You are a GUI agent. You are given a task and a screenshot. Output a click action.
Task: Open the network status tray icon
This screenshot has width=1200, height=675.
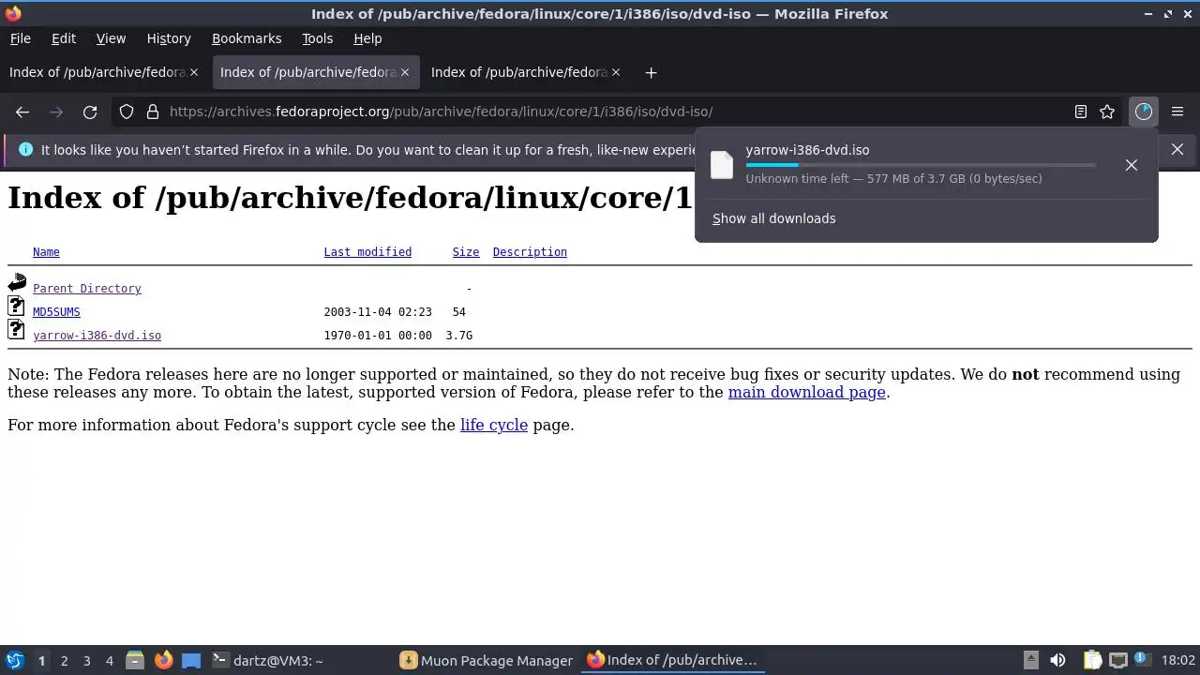coord(1117,660)
